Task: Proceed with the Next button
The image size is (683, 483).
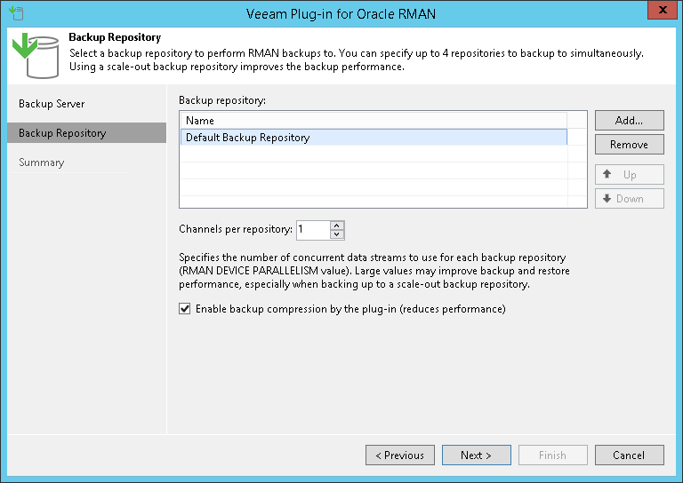Action: [477, 455]
